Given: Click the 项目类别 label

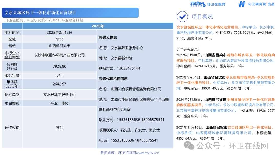Looking at the screenshot, I should point(12,103).
